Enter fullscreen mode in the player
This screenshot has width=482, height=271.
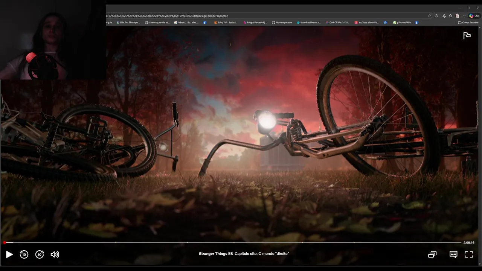coord(469,254)
